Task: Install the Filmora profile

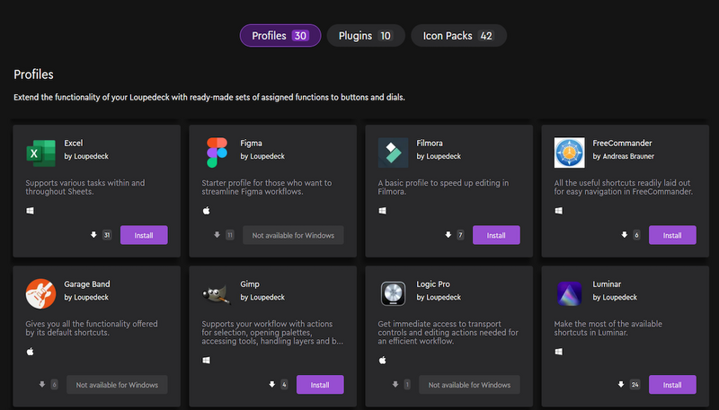Action: pos(496,235)
